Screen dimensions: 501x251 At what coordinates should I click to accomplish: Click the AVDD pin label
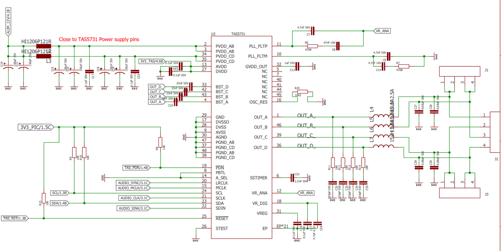221,66
